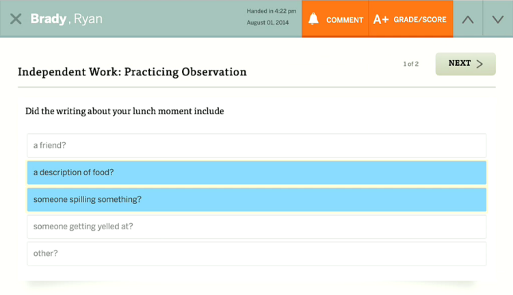Click the lunch moment question text

pyautogui.click(x=124, y=112)
